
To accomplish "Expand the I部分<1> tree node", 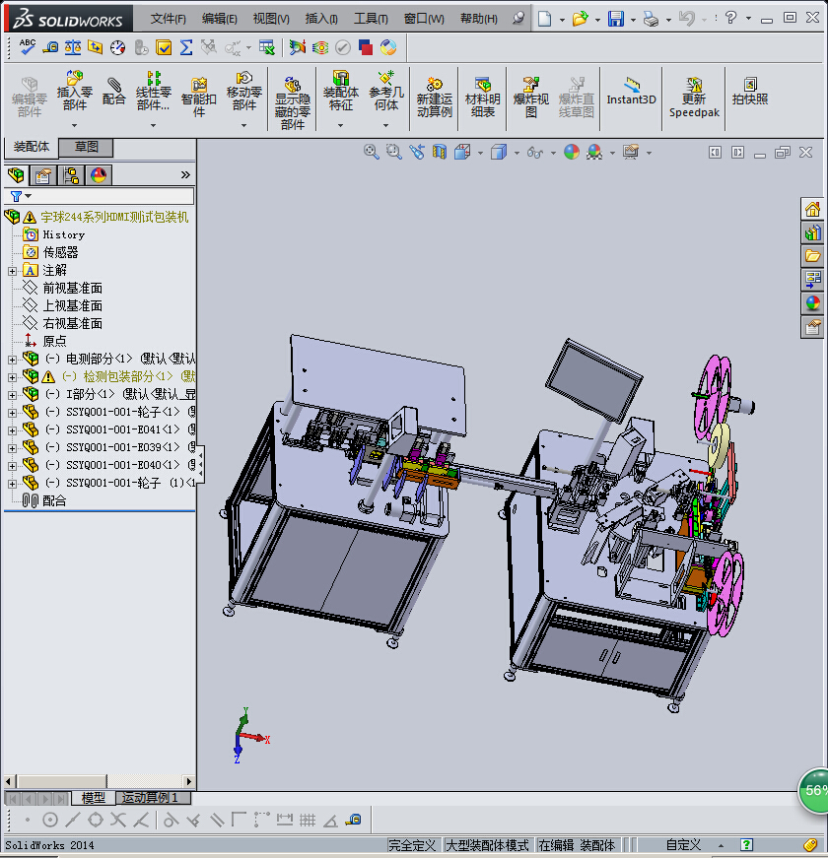I will pos(12,395).
